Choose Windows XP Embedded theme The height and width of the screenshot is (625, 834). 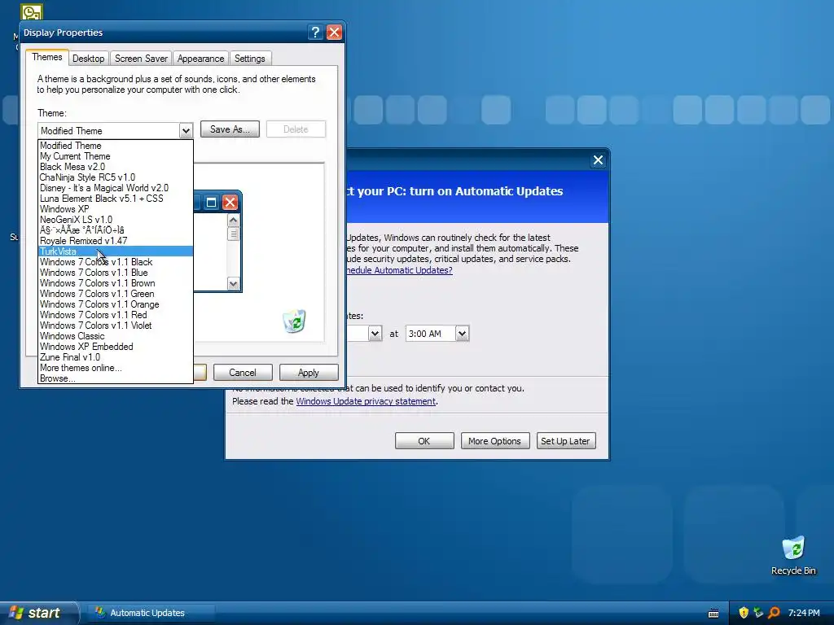[x=116, y=347]
